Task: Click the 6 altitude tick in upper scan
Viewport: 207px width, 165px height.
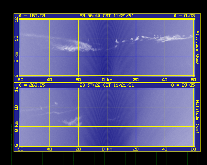Action: coord(16,76)
